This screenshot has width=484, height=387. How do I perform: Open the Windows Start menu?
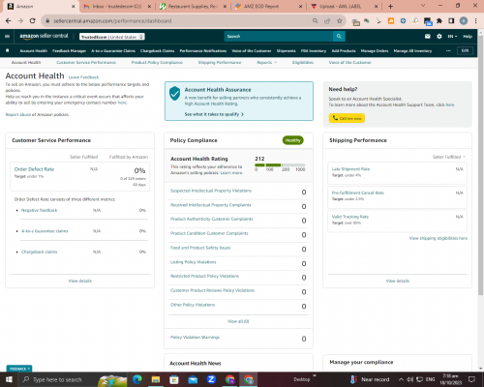coord(9,379)
